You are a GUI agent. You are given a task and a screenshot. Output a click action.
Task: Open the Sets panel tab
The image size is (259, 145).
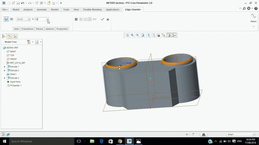[x=16, y=29]
